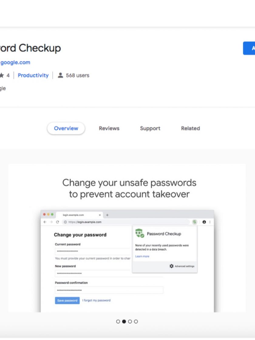
Task: Click the users person icon beside 568 users
Action: 60,75
